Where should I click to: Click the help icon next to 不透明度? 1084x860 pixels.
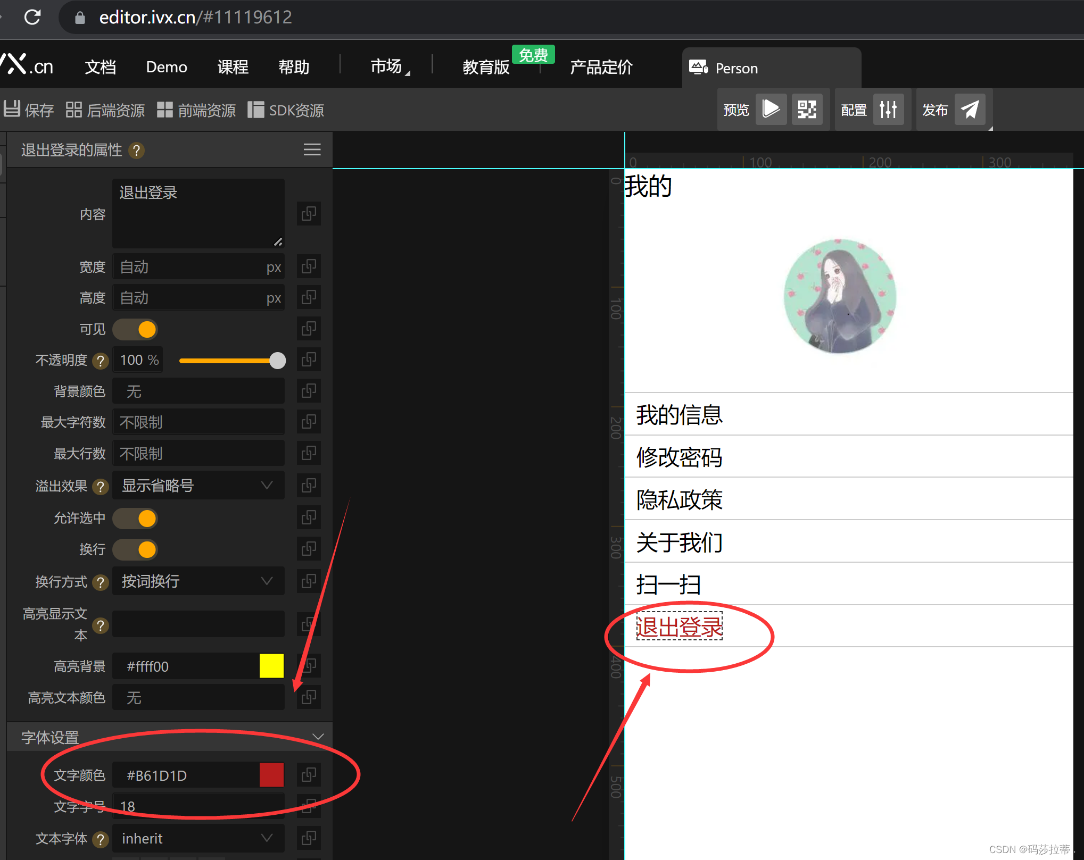pos(100,361)
